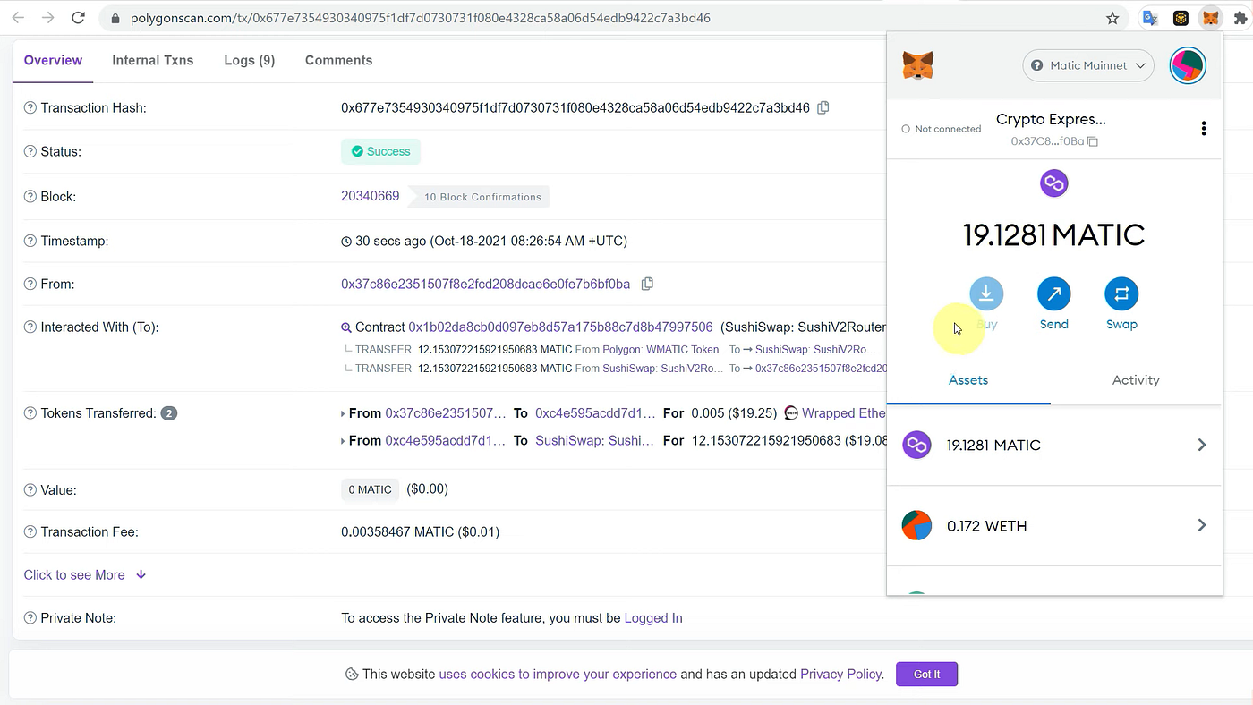Click the magnifier icon before Contract address
The width and height of the screenshot is (1253, 705).
[x=346, y=327]
